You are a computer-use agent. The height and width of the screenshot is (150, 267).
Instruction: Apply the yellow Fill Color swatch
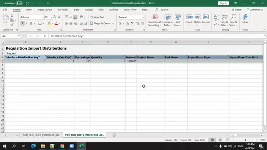49,23
